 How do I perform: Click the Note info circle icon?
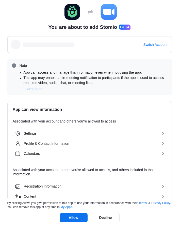coord(14,66)
